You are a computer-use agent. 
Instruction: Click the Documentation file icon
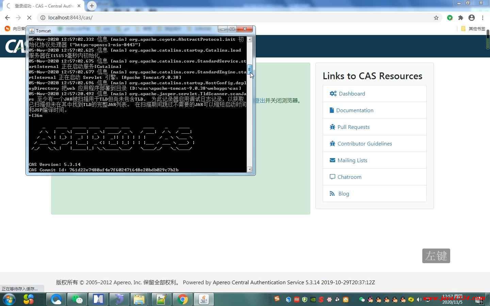click(332, 110)
